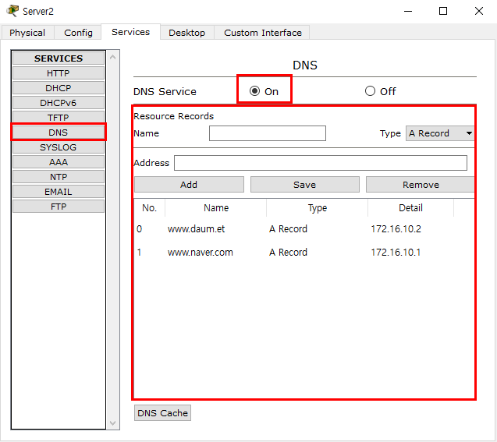
Task: Click the Name column header
Action: tap(216, 208)
